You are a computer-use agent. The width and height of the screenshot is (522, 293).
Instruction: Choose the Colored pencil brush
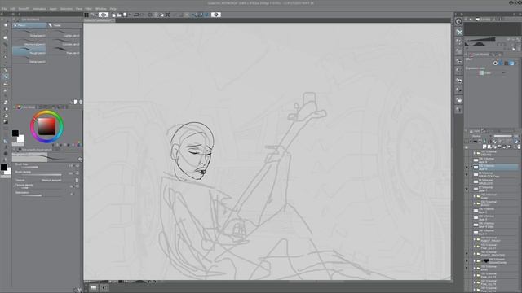click(x=64, y=42)
